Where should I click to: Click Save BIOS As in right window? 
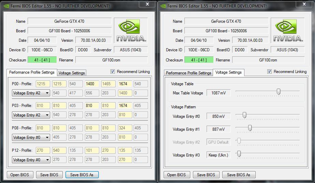pos(239,175)
